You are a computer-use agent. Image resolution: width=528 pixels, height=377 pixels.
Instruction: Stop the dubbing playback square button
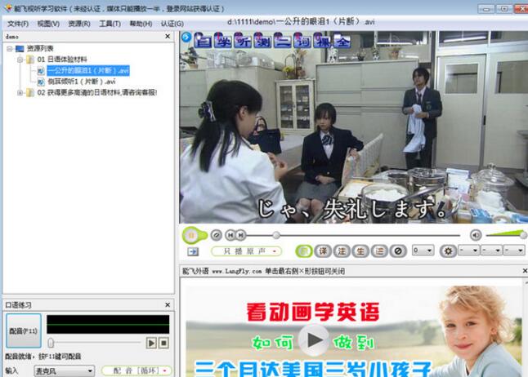pyautogui.click(x=163, y=343)
